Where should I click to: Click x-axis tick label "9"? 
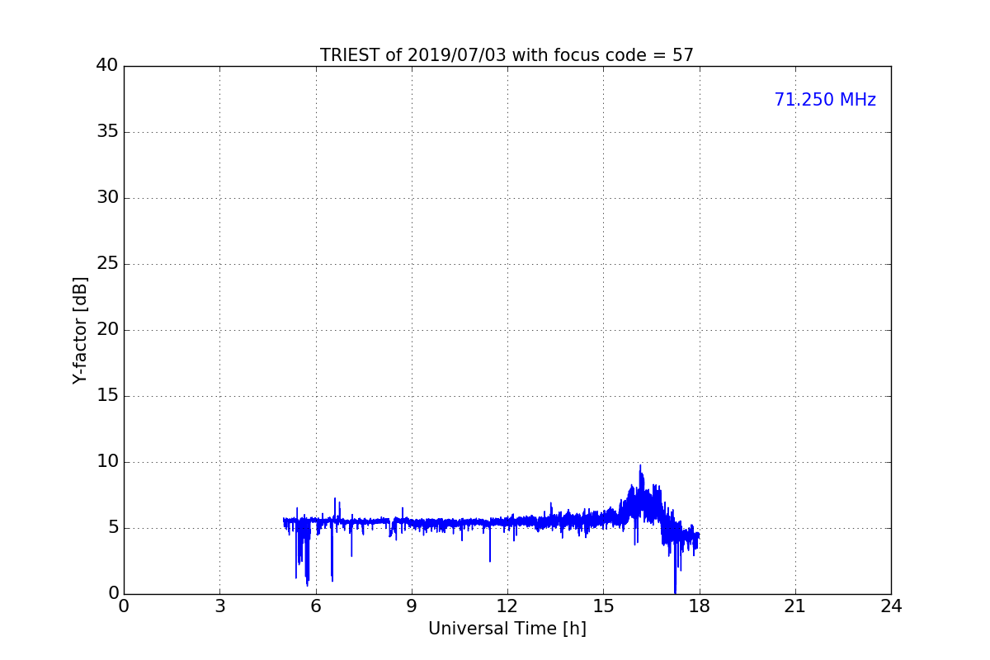point(412,606)
